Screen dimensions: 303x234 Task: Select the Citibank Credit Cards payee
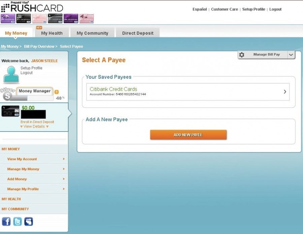point(188,92)
